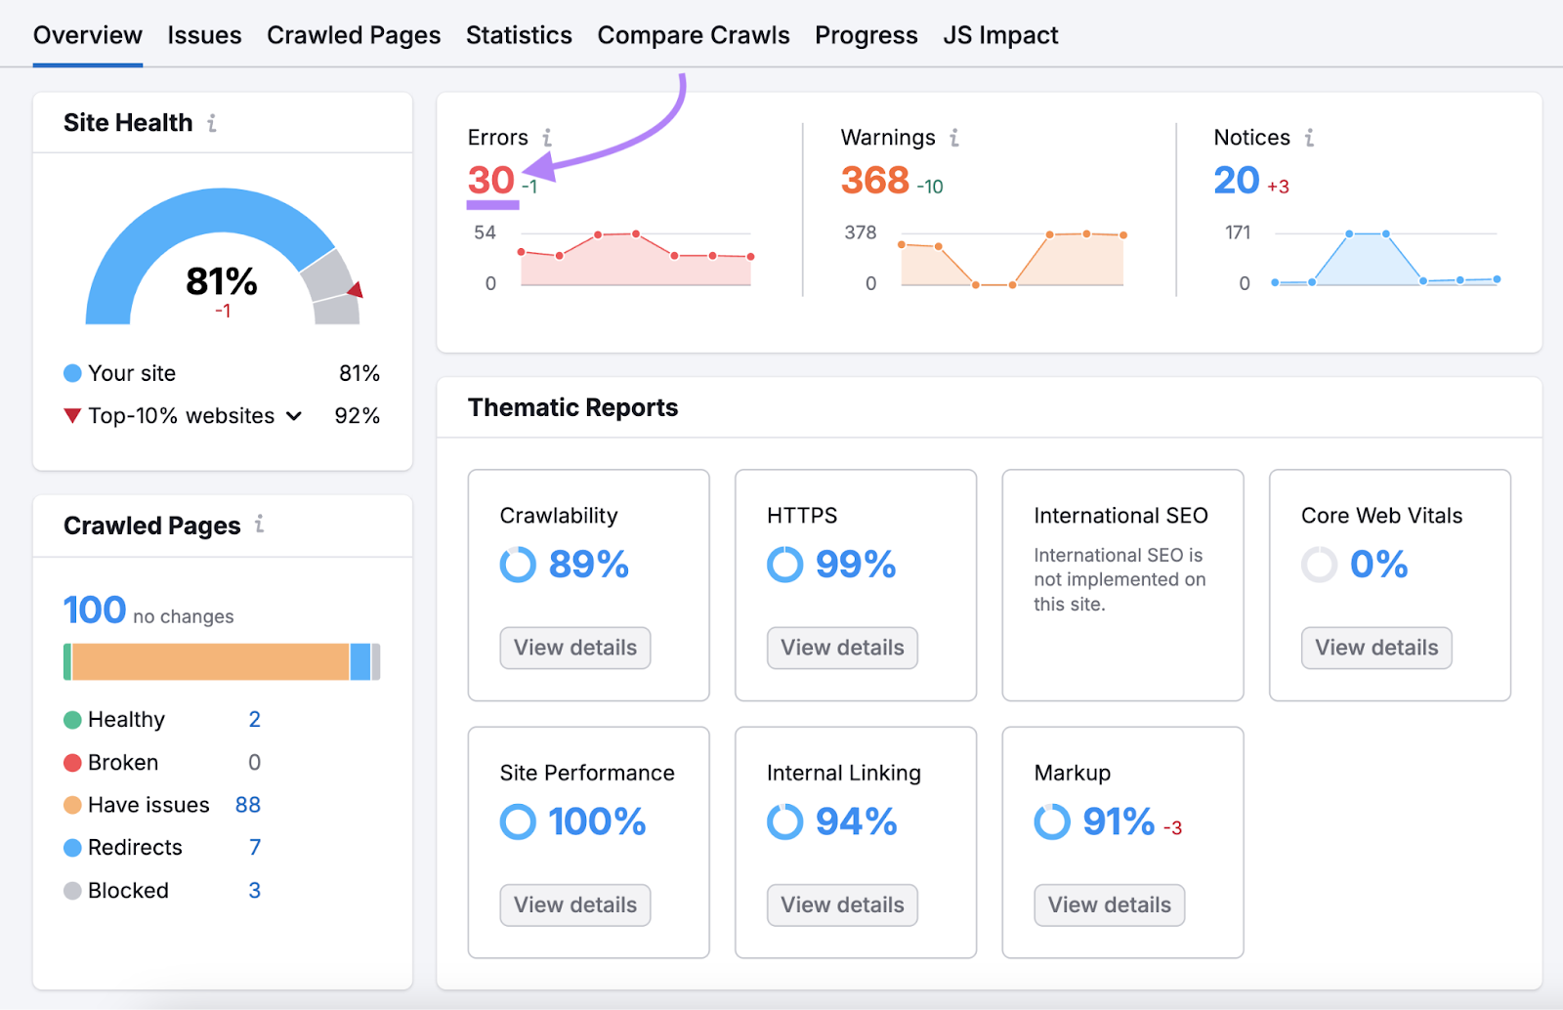The image size is (1563, 1010).
Task: Click the Core Web Vitals ring icon
Action: [1319, 565]
